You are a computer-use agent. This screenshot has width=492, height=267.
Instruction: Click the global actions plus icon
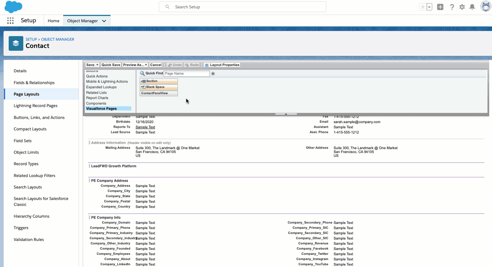(x=440, y=7)
